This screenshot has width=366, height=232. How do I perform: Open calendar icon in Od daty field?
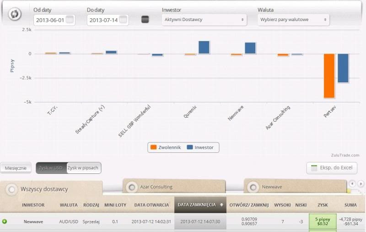(x=70, y=20)
